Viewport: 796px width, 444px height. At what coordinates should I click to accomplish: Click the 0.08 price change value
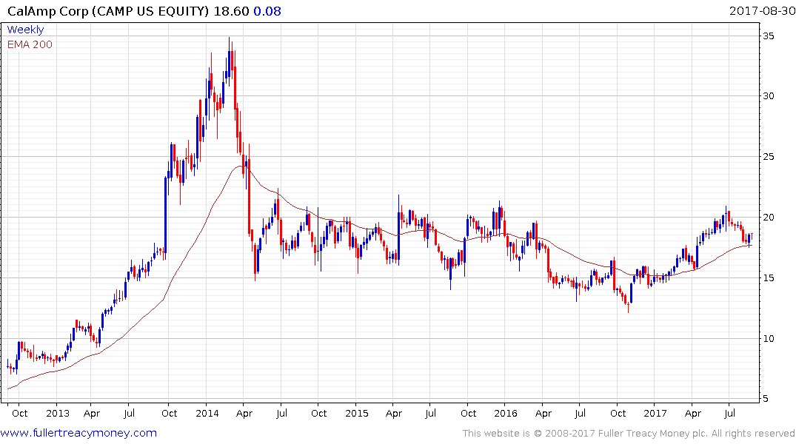(x=267, y=11)
